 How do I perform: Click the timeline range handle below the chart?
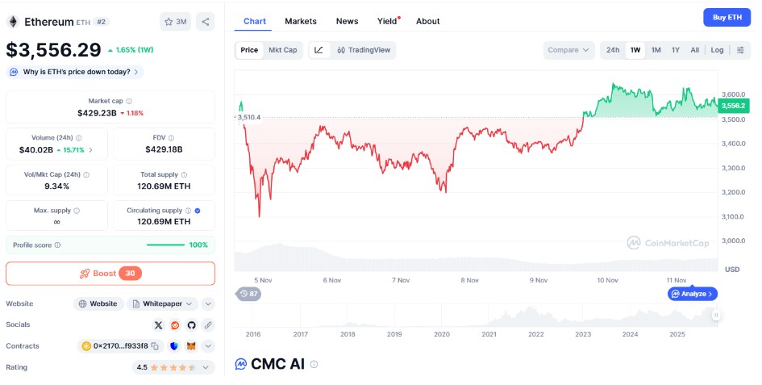[x=714, y=314]
